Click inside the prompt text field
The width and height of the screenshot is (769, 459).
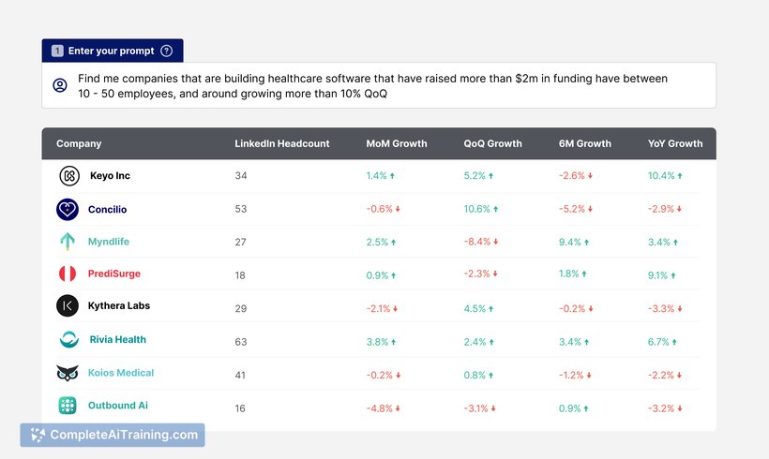(379, 85)
